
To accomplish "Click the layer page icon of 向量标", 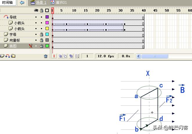I will click(6, 40).
